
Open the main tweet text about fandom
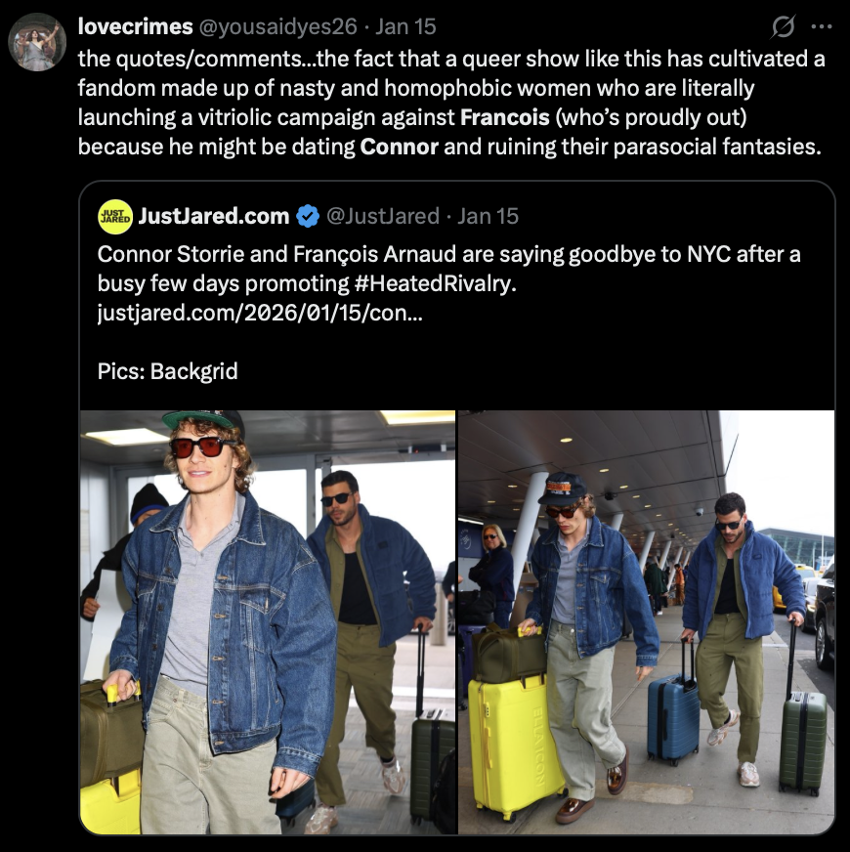[451, 103]
